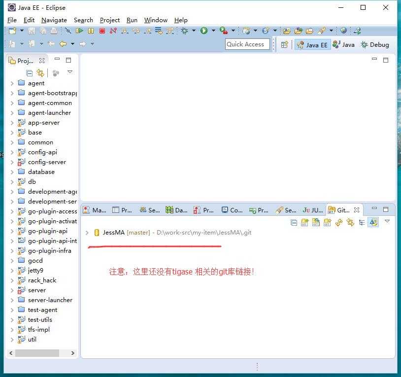401x377 pixels.
Task: Click Add Existing Local Git Repository icon
Action: 304,223
